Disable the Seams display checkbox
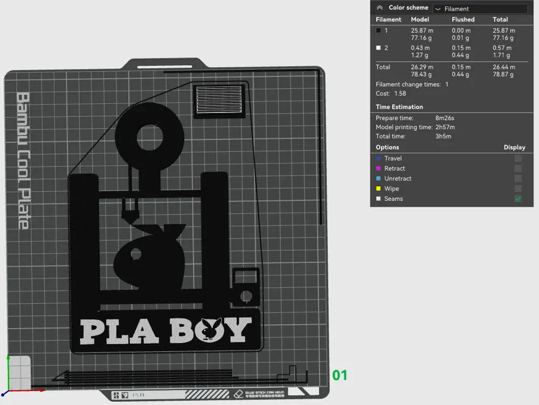 [x=518, y=199]
